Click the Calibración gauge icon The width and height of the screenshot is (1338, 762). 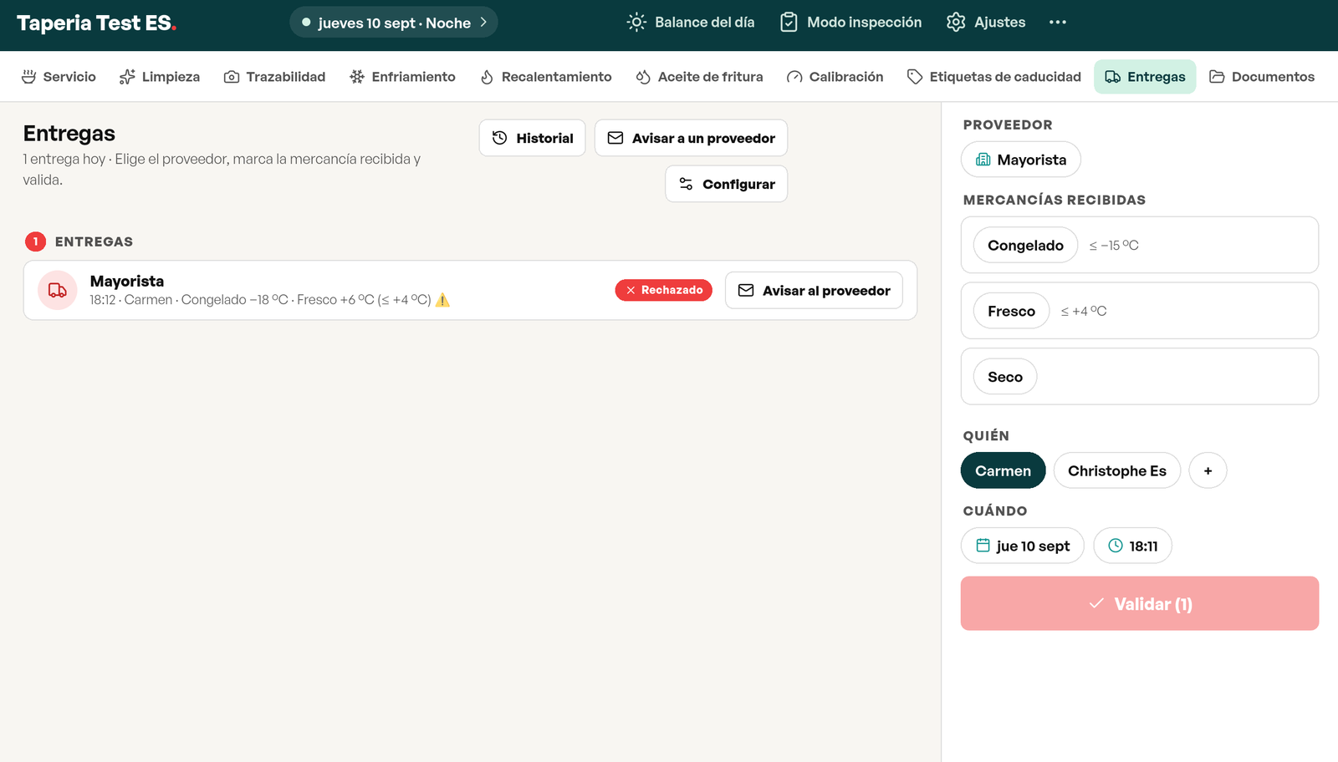[x=794, y=77]
